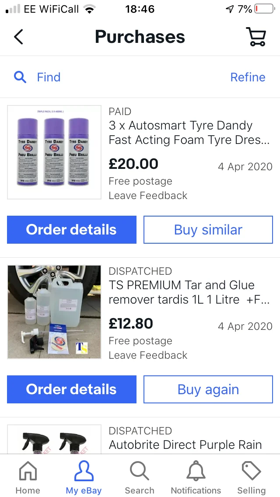280x497 pixels.
Task: Tap the back arrow icon
Action: (18, 37)
